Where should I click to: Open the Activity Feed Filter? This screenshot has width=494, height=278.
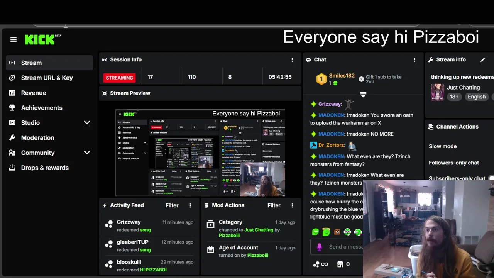(x=172, y=205)
